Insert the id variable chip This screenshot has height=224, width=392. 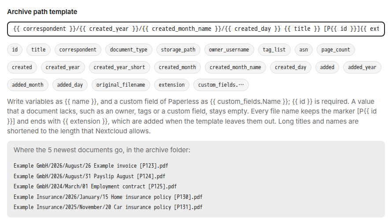15,50
